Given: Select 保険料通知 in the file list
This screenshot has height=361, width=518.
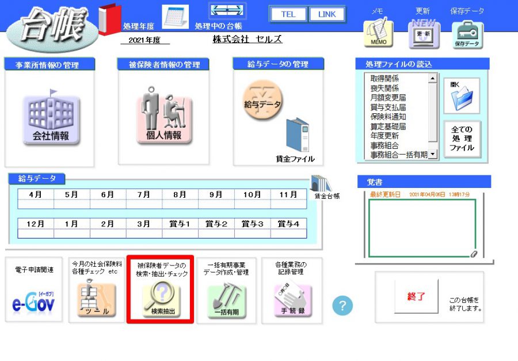Looking at the screenshot, I should (388, 117).
